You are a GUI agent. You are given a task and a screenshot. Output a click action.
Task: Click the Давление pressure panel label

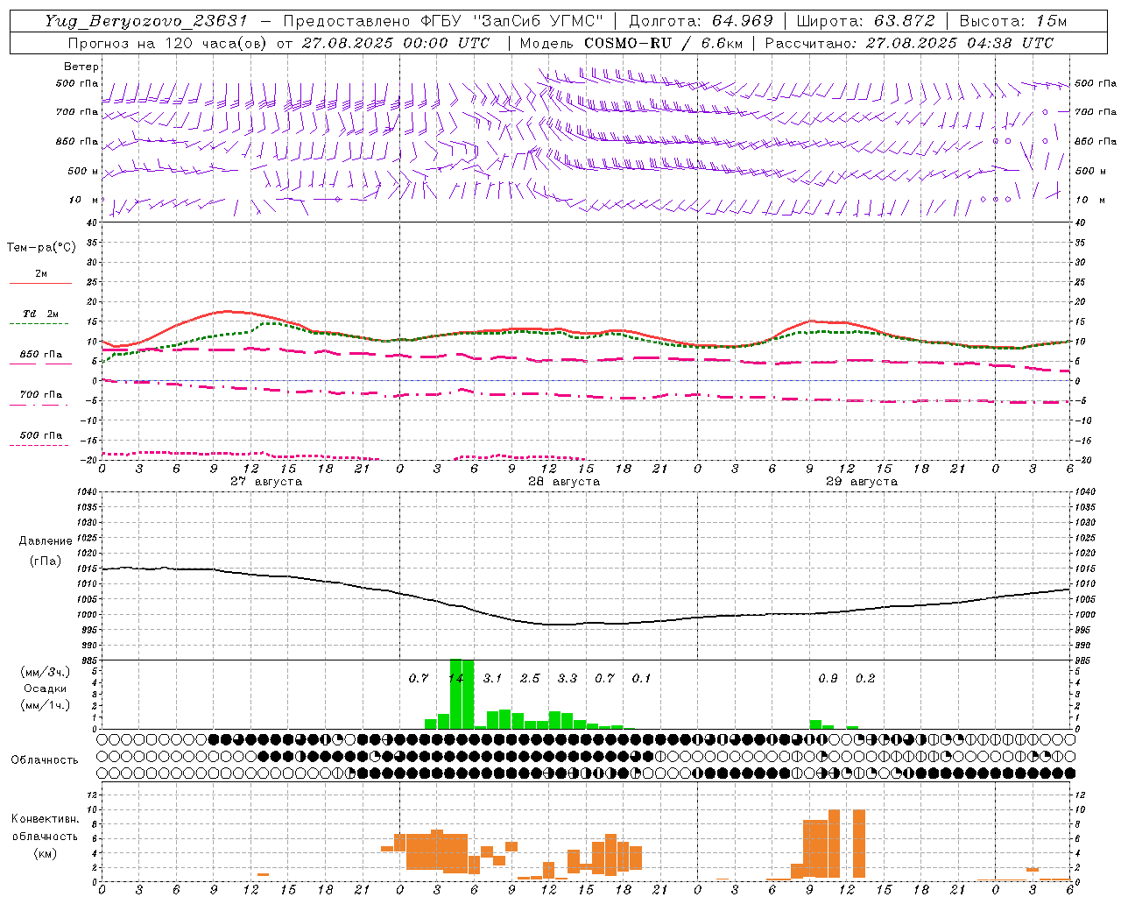(46, 541)
